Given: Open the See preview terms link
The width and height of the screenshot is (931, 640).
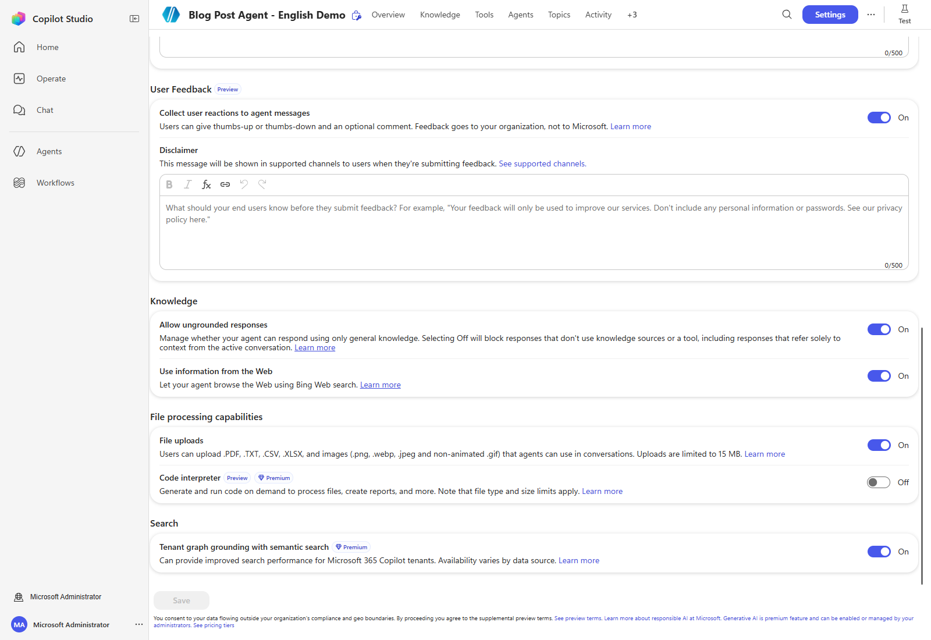Looking at the screenshot, I should [x=578, y=618].
